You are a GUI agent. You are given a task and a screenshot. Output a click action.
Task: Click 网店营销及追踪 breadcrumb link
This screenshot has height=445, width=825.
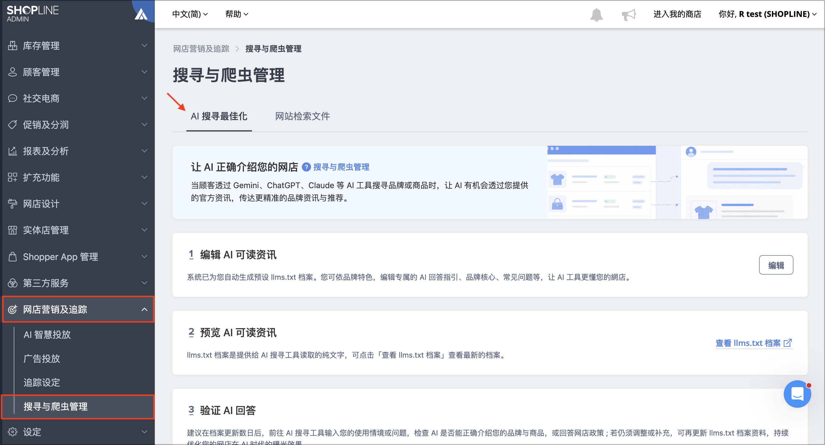click(201, 49)
